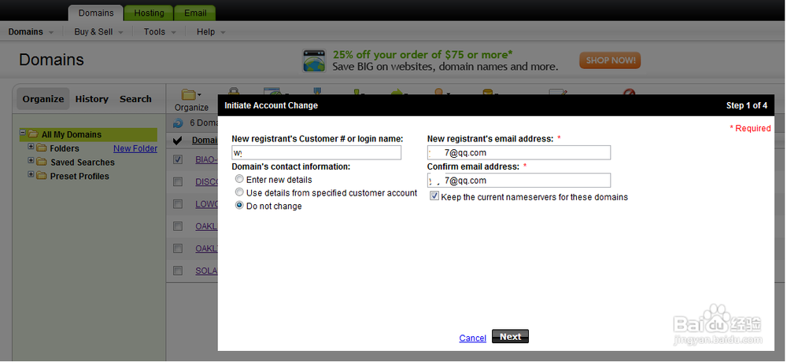Click the promo banner globe icon
The image size is (787, 362).
click(x=316, y=61)
